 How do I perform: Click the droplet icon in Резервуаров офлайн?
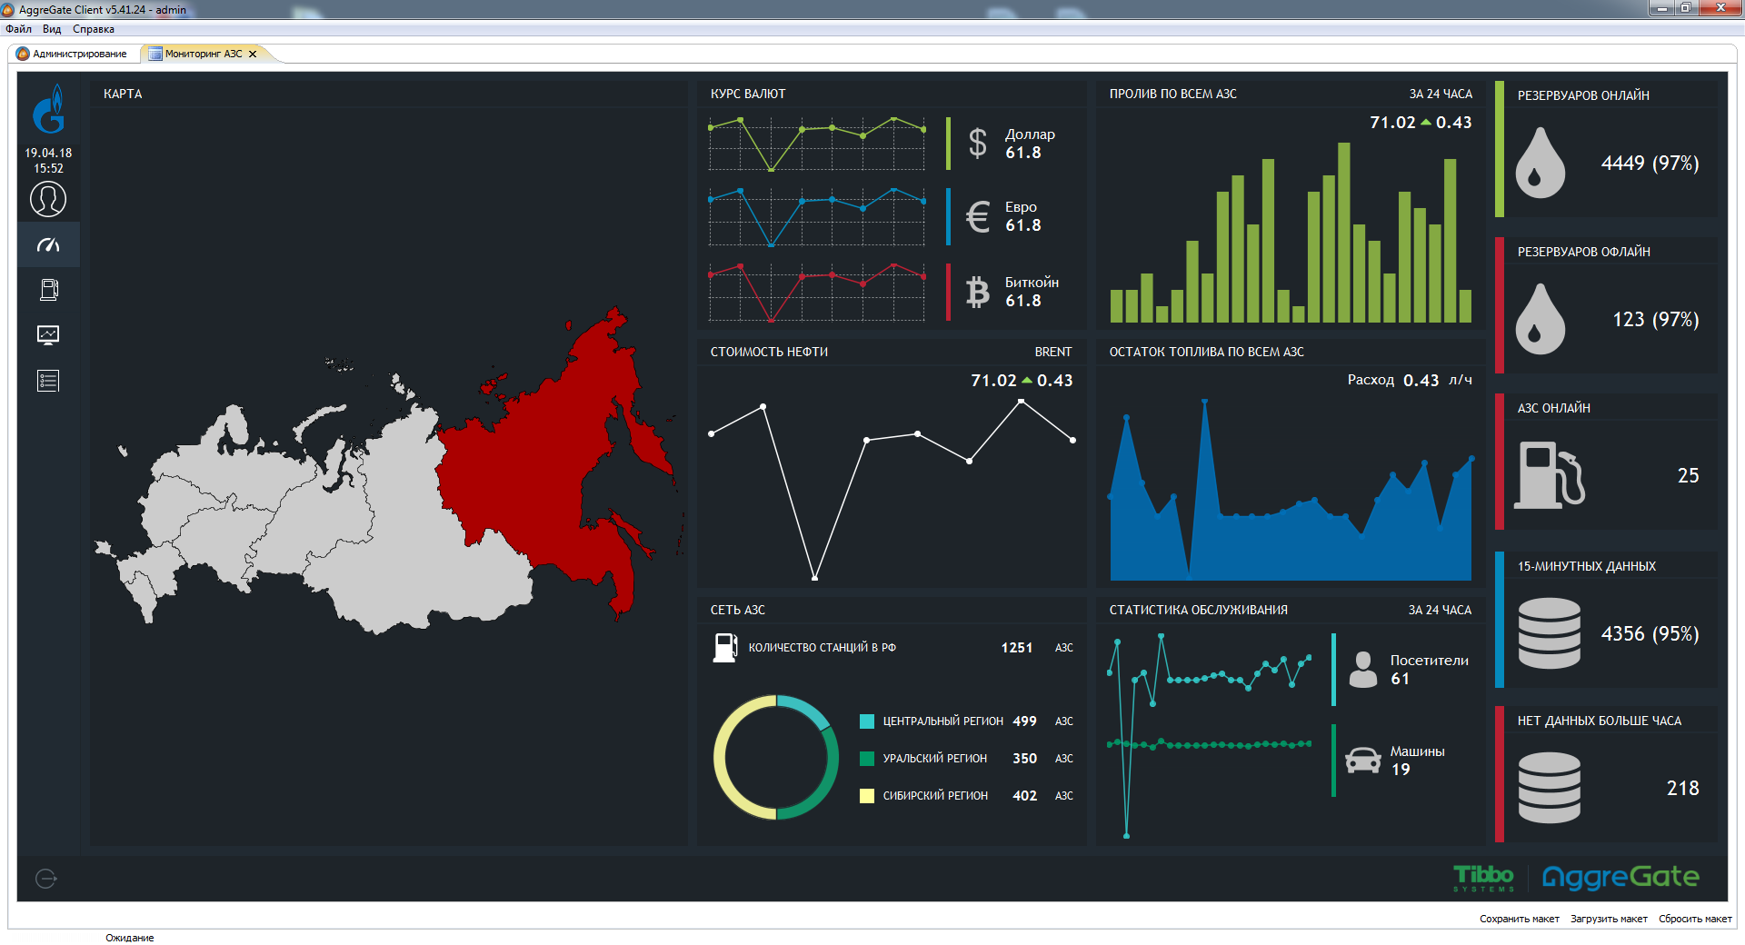1541,319
